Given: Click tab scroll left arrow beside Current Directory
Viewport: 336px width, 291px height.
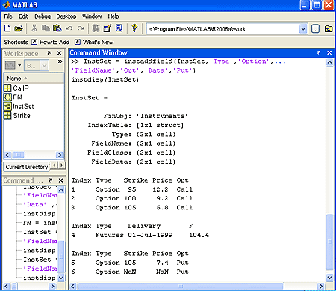Looking at the screenshot, I should pyautogui.click(x=54, y=165).
